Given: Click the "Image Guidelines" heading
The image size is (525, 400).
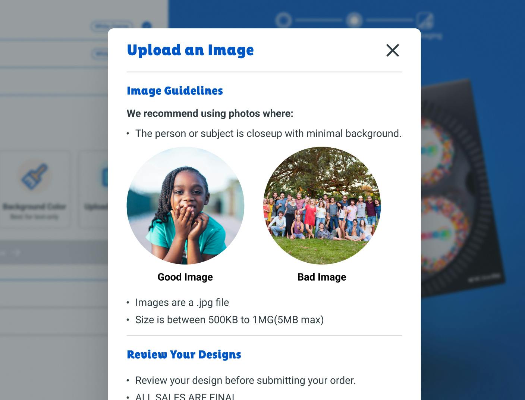Looking at the screenshot, I should [x=175, y=91].
